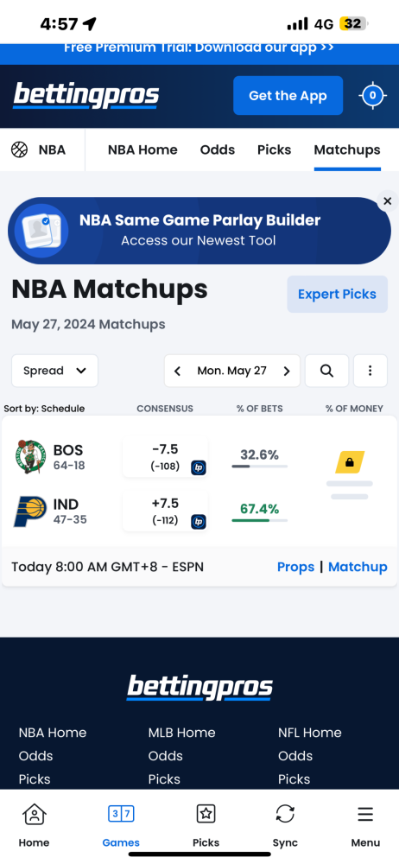Image resolution: width=399 pixels, height=864 pixels.
Task: Switch to the NBA Home tab
Action: 142,149
